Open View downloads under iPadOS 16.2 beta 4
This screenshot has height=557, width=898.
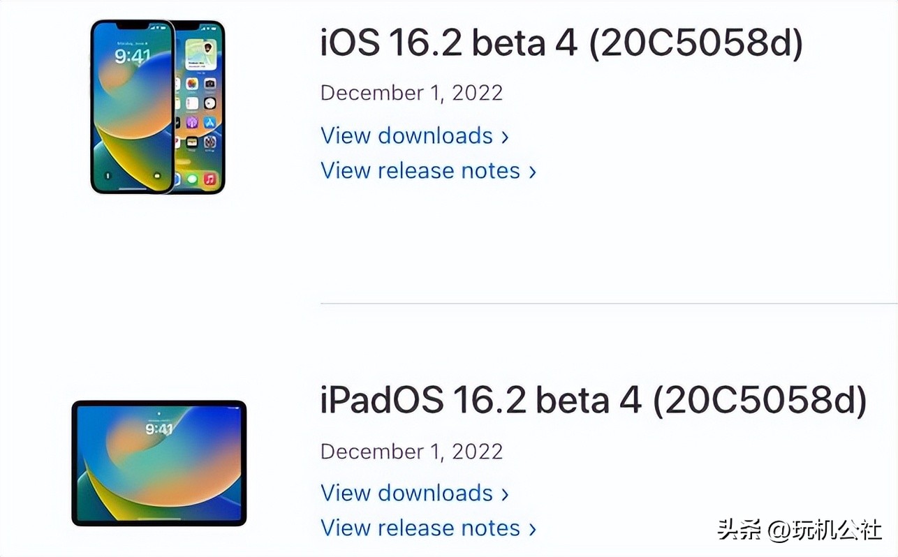408,493
